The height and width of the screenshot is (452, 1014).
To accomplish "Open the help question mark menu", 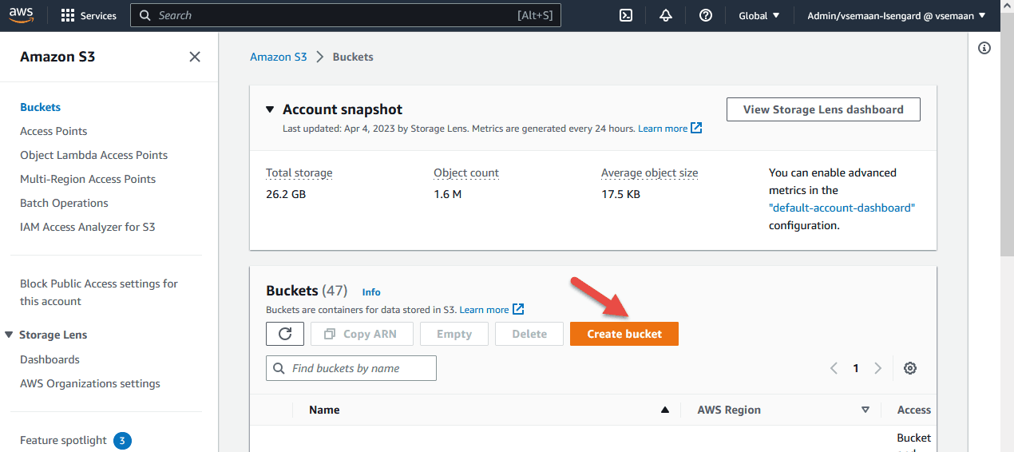I will click(706, 15).
